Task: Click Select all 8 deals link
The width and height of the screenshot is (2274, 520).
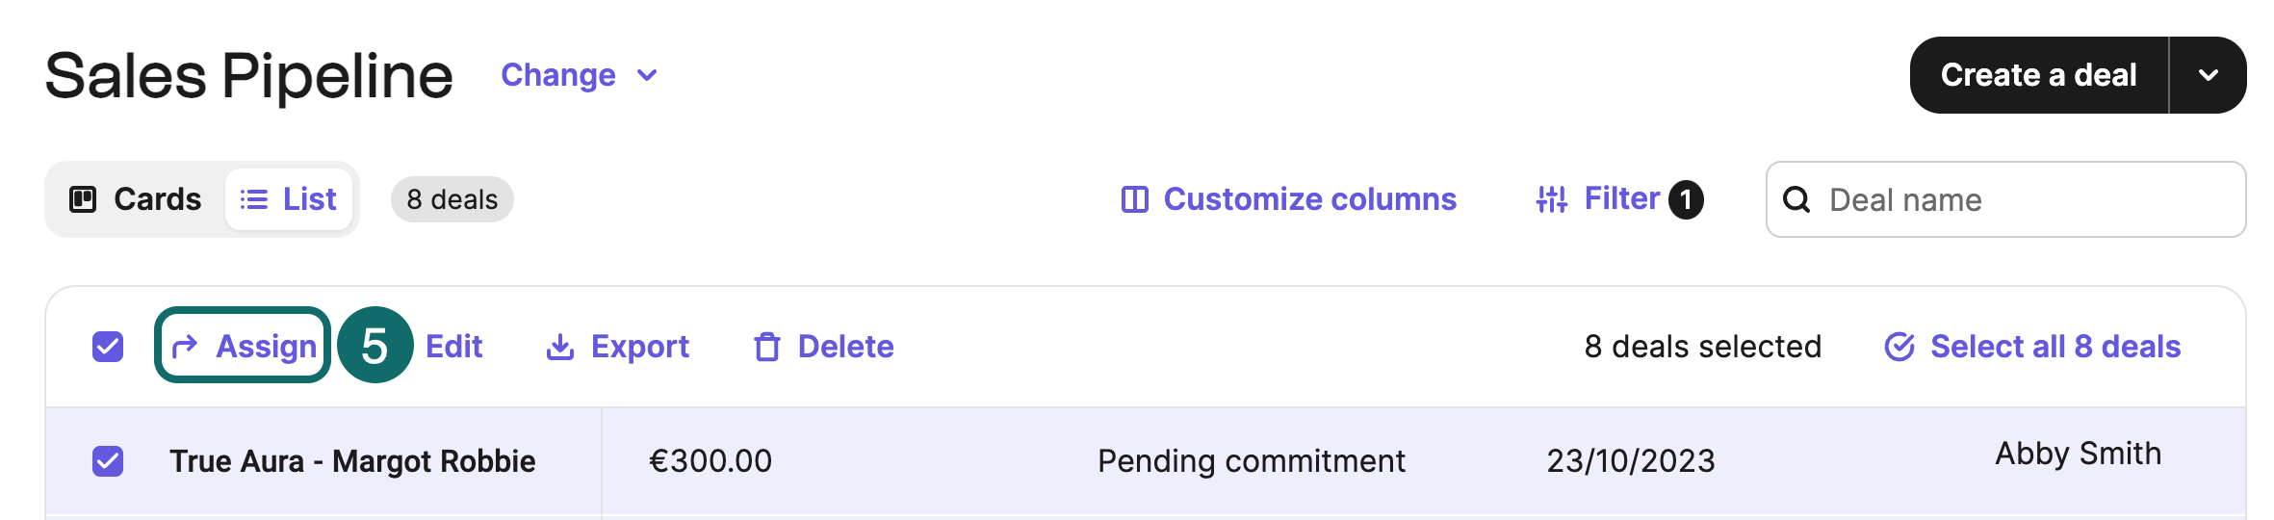Action: coord(2054,347)
